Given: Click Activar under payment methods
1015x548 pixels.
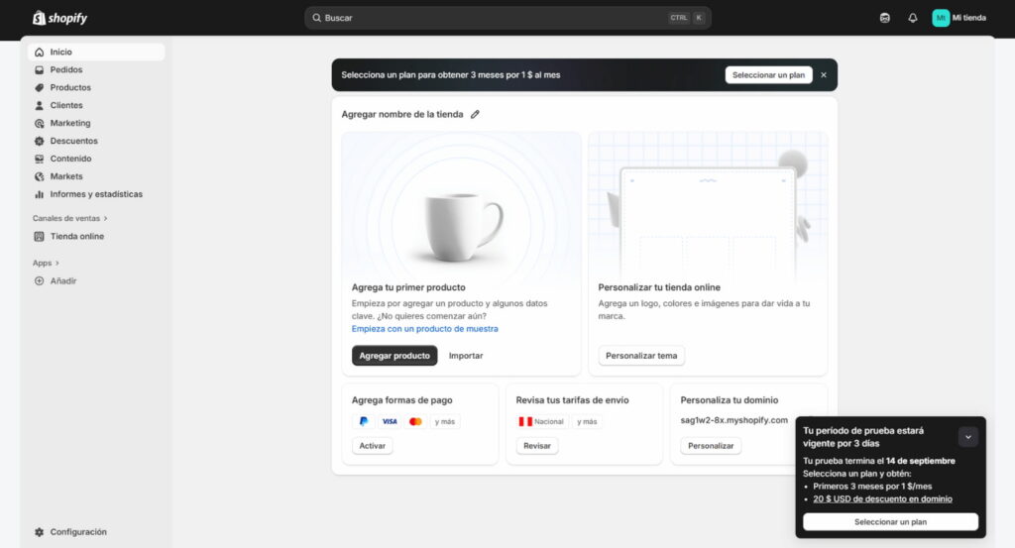Looking at the screenshot, I should (373, 446).
